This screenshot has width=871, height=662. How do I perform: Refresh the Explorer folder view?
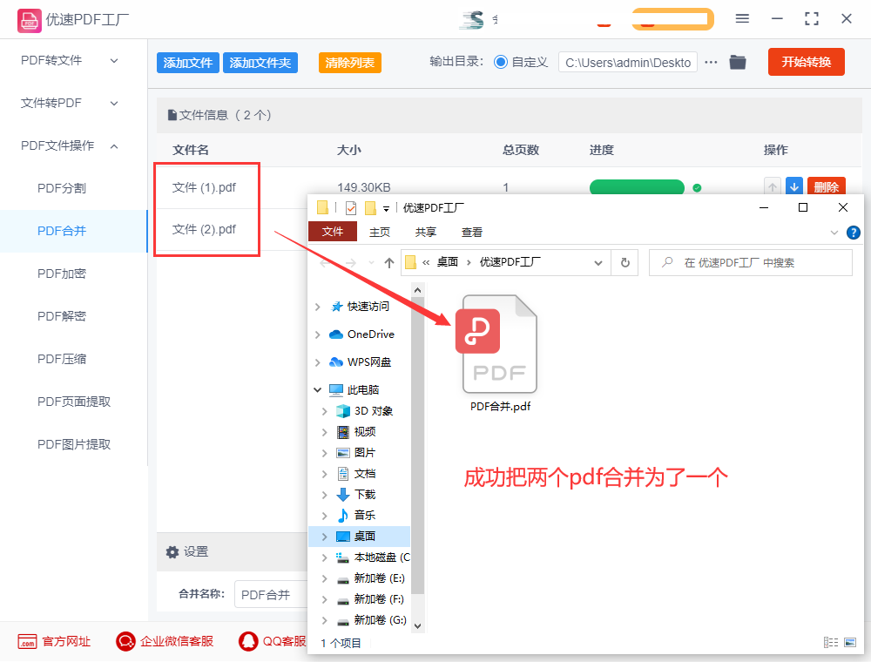tap(625, 263)
